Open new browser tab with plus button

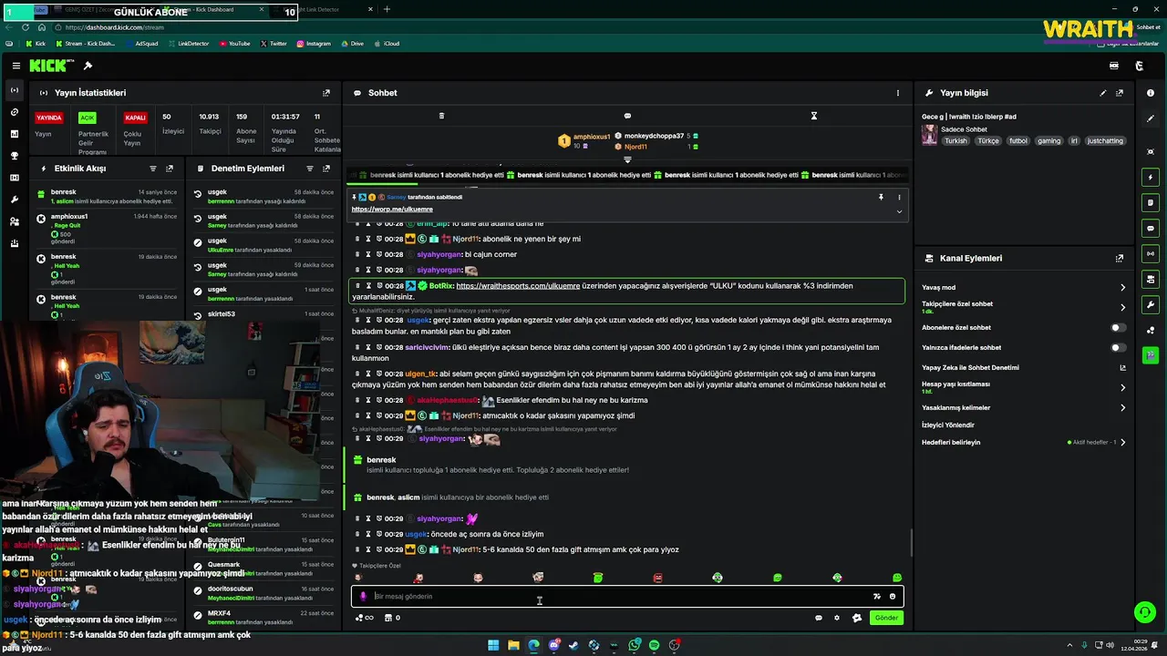click(x=387, y=9)
